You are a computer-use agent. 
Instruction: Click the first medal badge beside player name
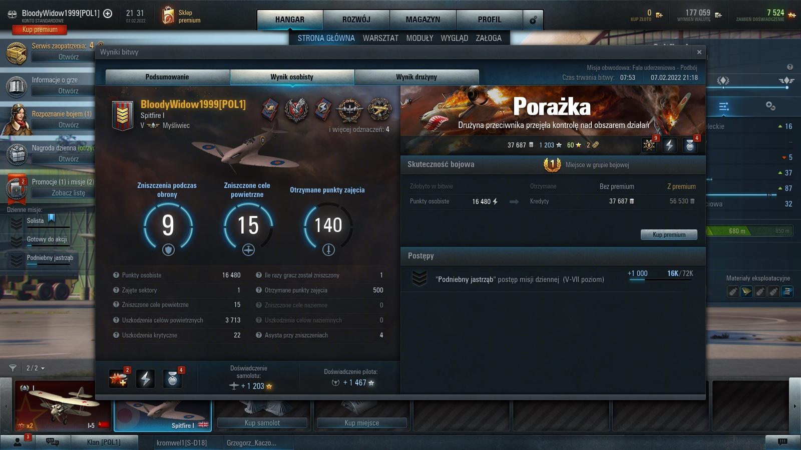[x=270, y=109]
